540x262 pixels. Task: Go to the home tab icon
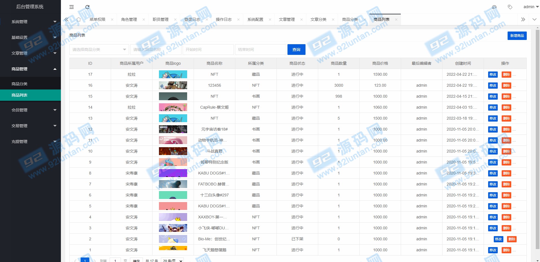79,19
